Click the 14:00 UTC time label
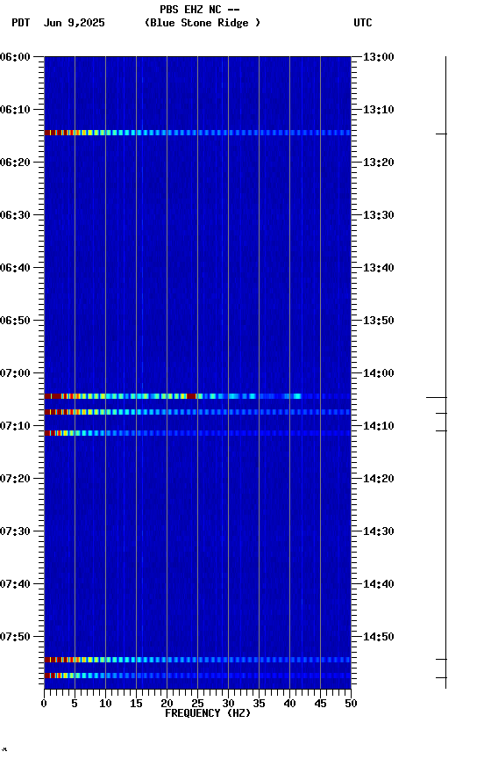This screenshot has height=759, width=484. tap(379, 373)
